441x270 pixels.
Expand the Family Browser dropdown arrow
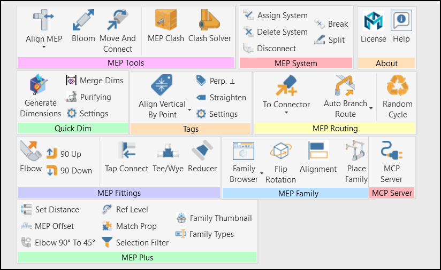[262, 173]
